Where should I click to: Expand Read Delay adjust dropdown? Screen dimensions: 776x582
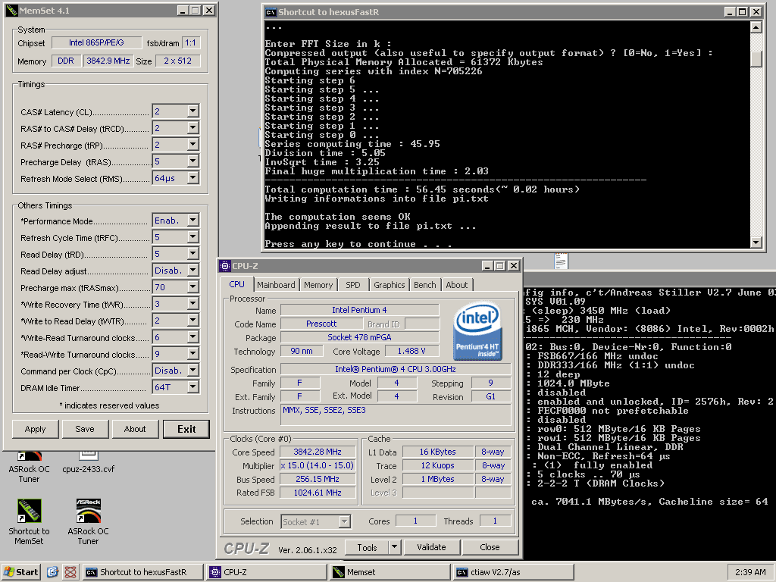coord(193,271)
